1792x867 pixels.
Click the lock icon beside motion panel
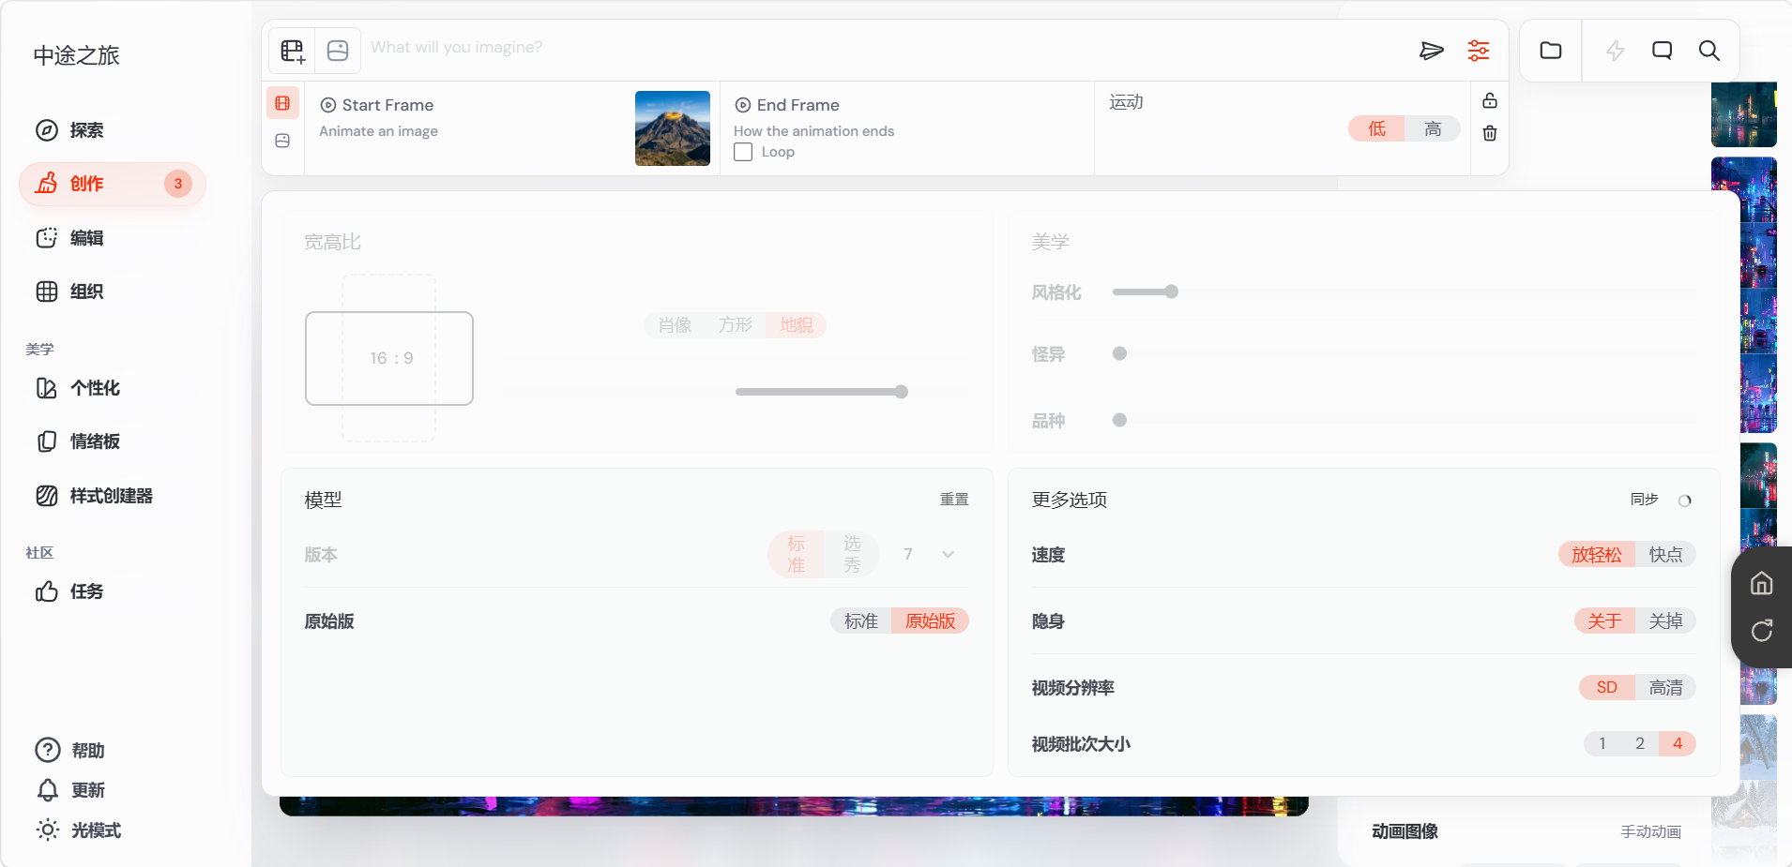click(x=1490, y=100)
